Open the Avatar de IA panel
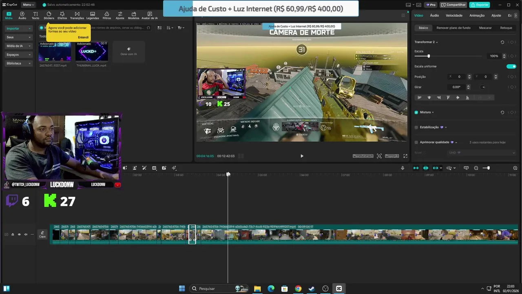The height and width of the screenshot is (294, 522). click(149, 16)
